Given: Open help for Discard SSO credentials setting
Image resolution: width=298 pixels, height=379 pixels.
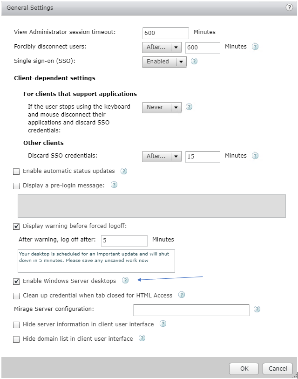Looking at the screenshot, I should (255, 156).
